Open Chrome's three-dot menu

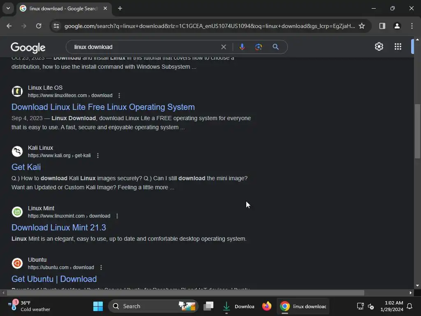(x=412, y=26)
